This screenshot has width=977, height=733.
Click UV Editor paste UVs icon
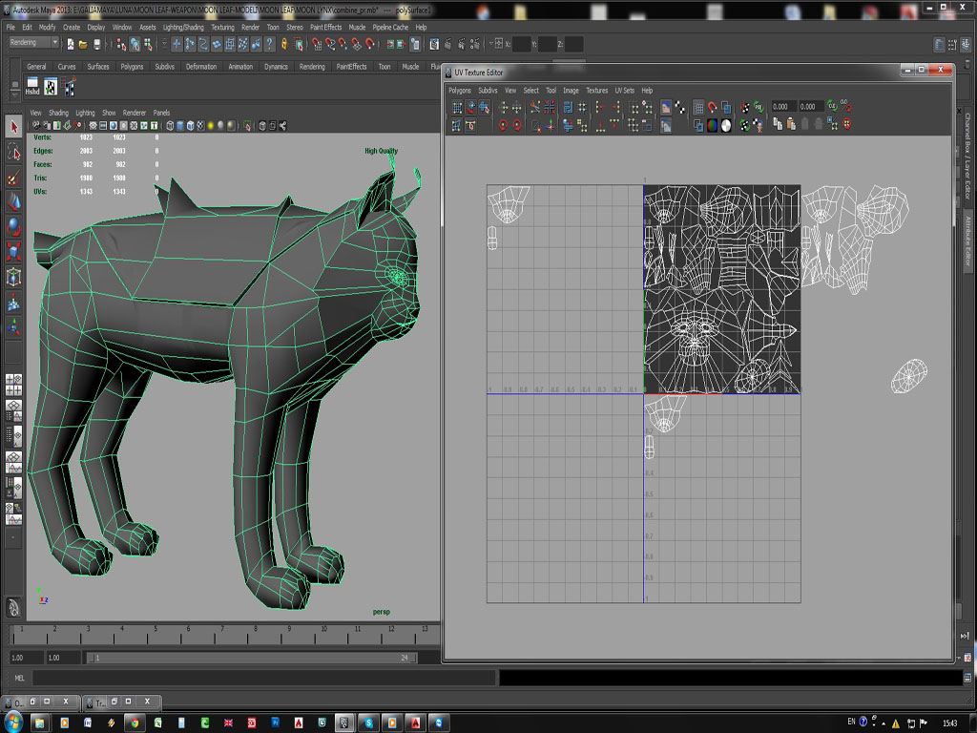coord(791,125)
